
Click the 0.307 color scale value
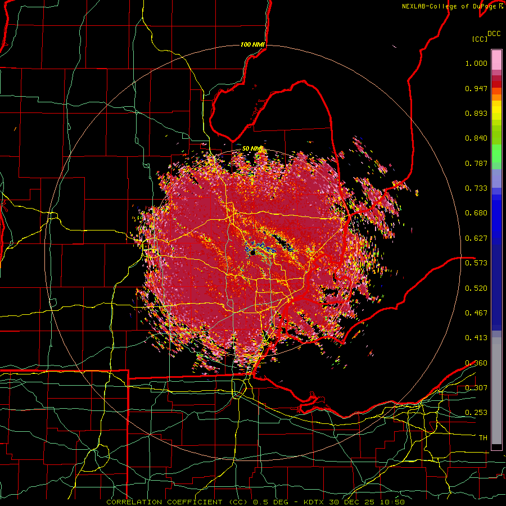476,388
